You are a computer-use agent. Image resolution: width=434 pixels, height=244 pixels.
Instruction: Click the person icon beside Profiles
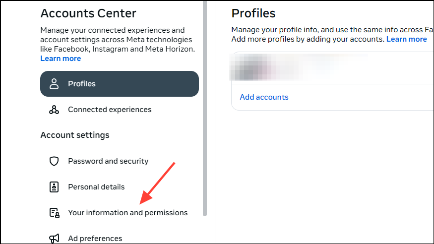point(54,84)
